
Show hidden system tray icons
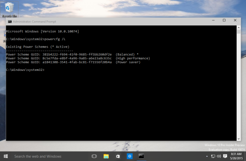pyautogui.click(x=207, y=156)
